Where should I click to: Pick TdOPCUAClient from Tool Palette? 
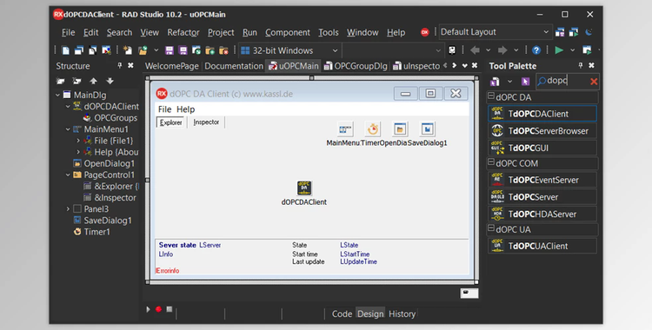(x=542, y=246)
